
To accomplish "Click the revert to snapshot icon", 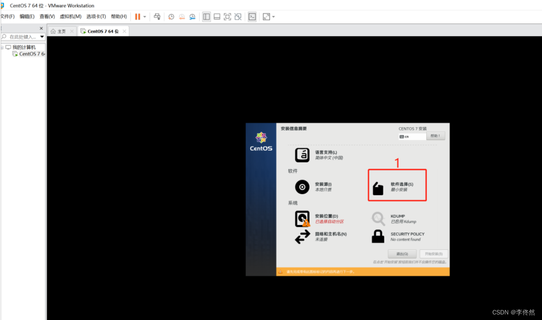I will [182, 17].
